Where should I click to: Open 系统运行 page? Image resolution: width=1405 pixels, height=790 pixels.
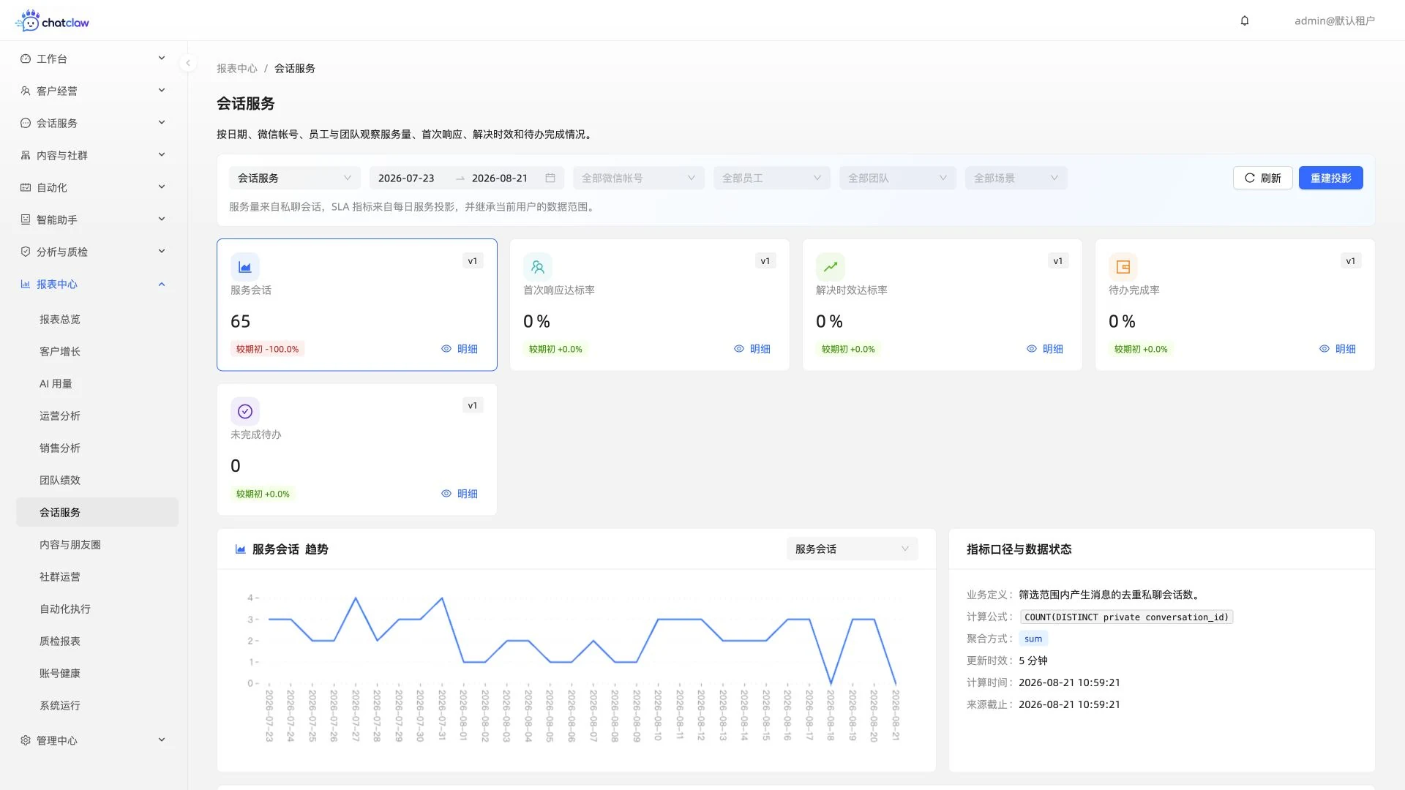[97, 706]
